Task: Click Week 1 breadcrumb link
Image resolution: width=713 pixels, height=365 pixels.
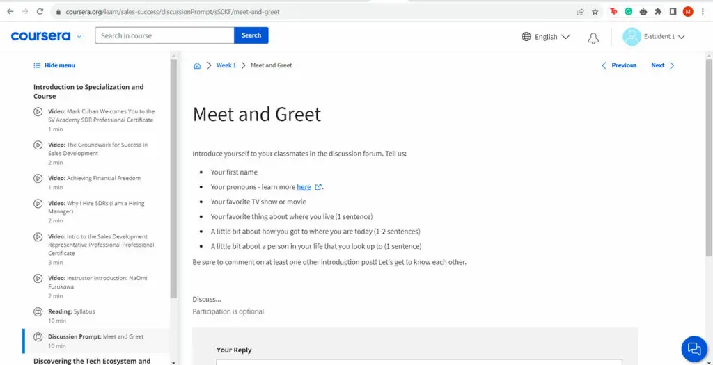Action: click(x=226, y=65)
